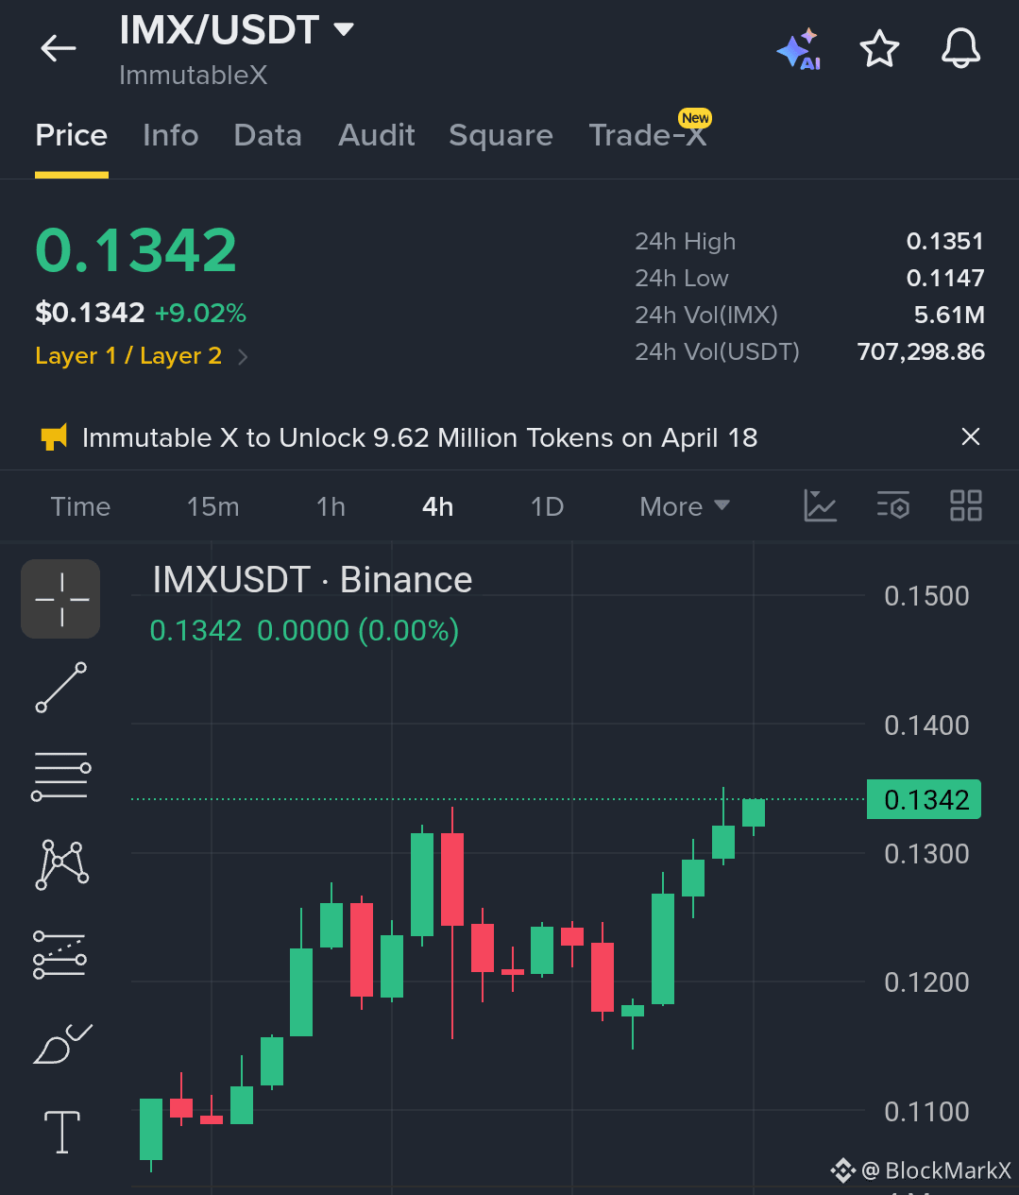
Task: Tap the large green 0.1342 price
Action: coord(136,250)
